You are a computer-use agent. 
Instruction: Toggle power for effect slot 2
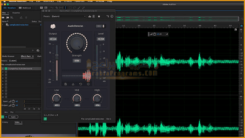(6, 72)
